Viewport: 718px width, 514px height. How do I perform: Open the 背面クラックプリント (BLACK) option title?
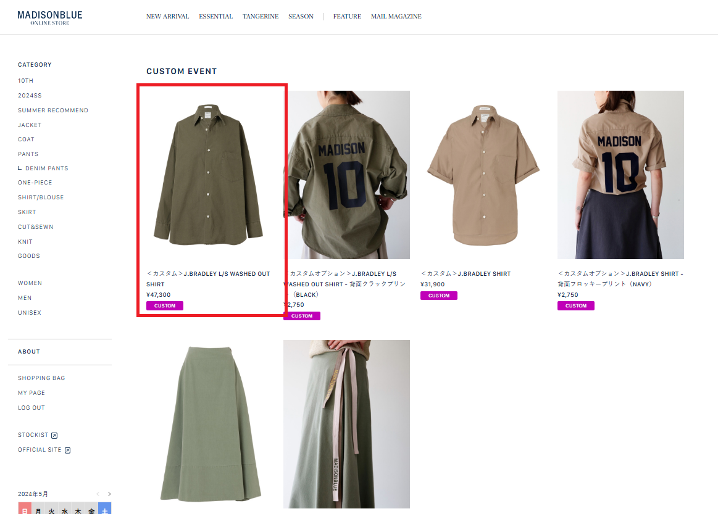click(344, 284)
